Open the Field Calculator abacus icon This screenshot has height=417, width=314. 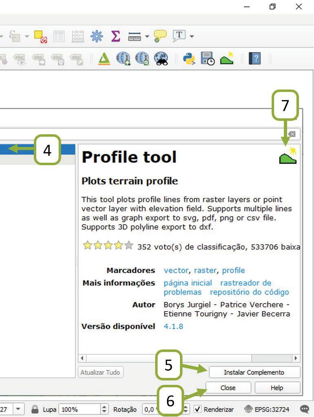(78, 36)
